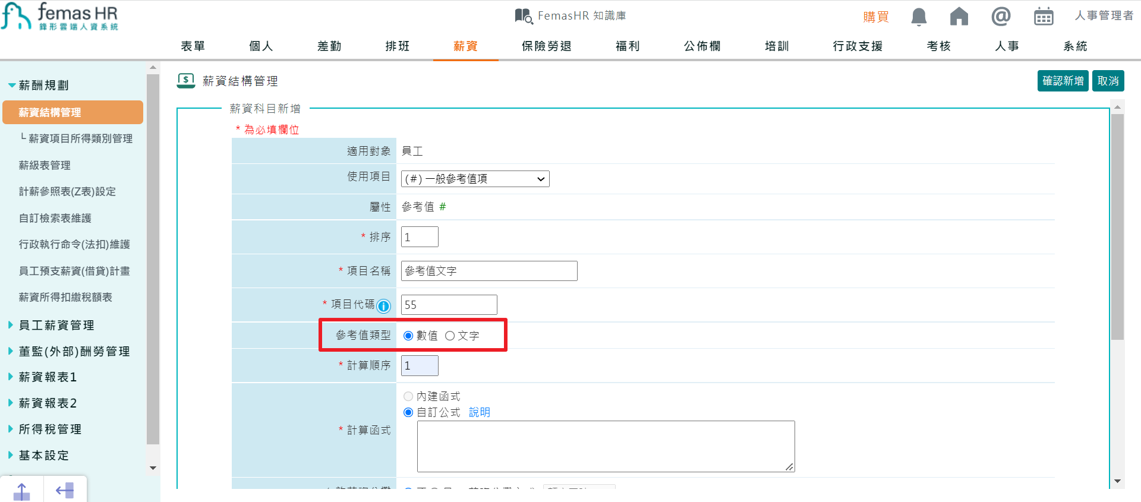Click the FemasHR 知識庫 link text
1141x502 pixels.
[x=582, y=16]
